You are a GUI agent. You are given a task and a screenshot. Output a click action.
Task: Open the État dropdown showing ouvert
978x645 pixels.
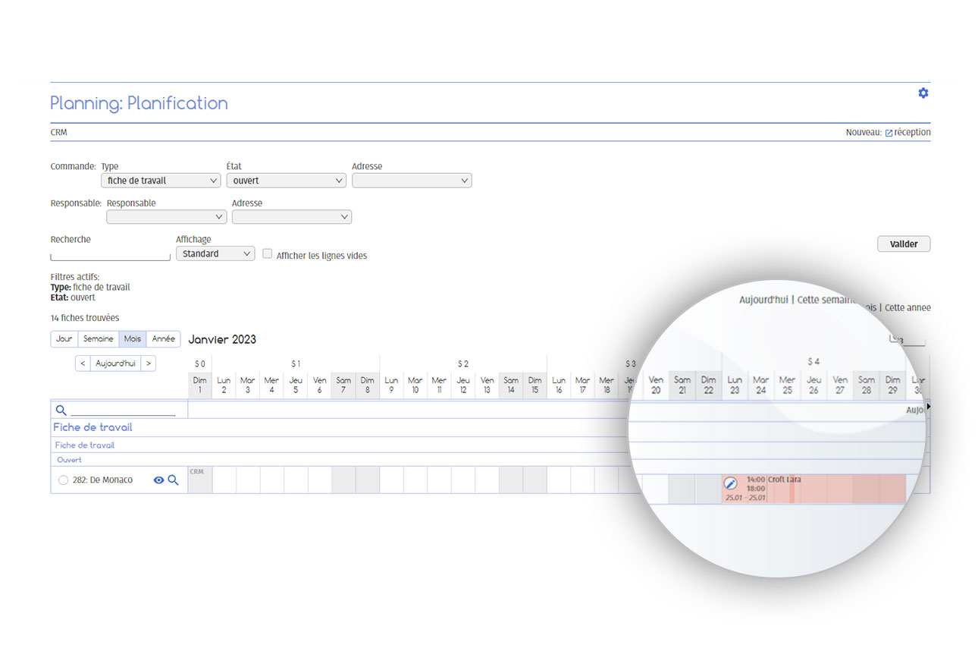286,181
